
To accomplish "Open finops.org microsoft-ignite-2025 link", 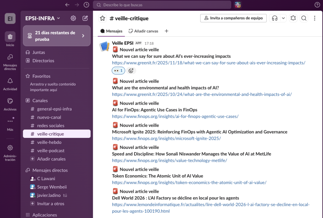I will tap(167, 138).
